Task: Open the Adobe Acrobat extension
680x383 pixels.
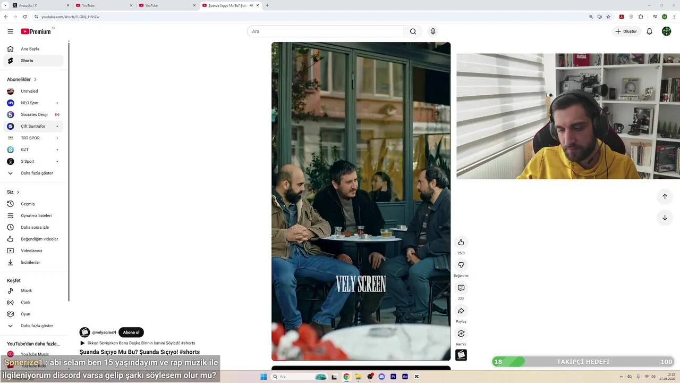Action: 621,16
